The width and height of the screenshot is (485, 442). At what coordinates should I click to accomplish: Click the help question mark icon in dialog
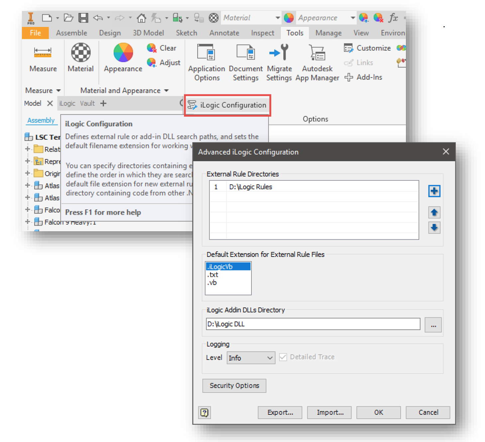205,412
